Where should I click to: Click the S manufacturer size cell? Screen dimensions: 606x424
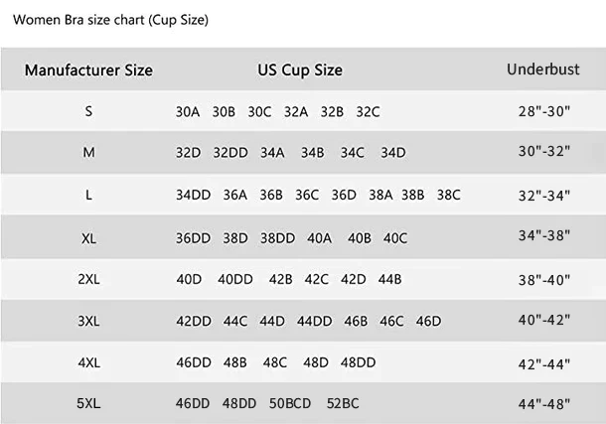88,112
